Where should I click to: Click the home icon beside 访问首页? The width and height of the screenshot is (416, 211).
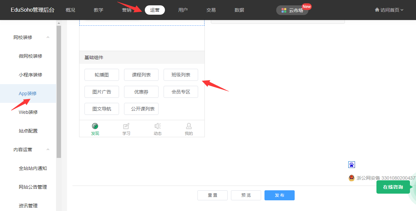click(377, 10)
